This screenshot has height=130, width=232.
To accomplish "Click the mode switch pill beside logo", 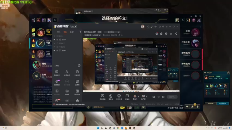I will pos(73,26).
